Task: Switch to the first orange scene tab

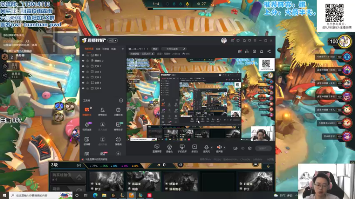Action: (89, 49)
